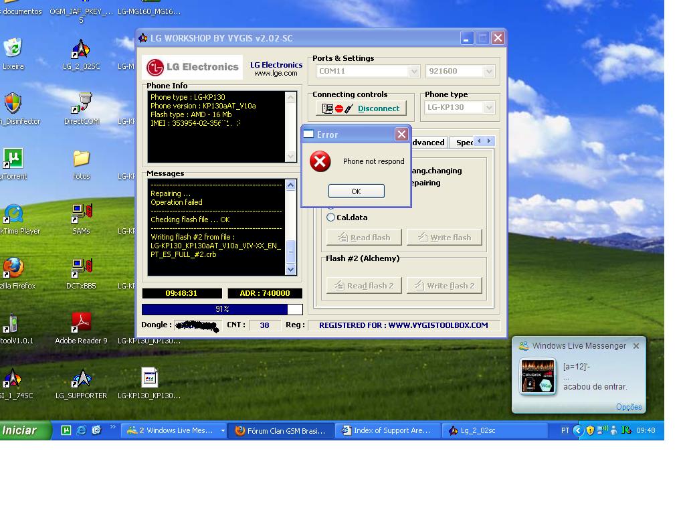This screenshot has height=514, width=685.
Task: Click the red X error icon in the dialog
Action: (320, 162)
